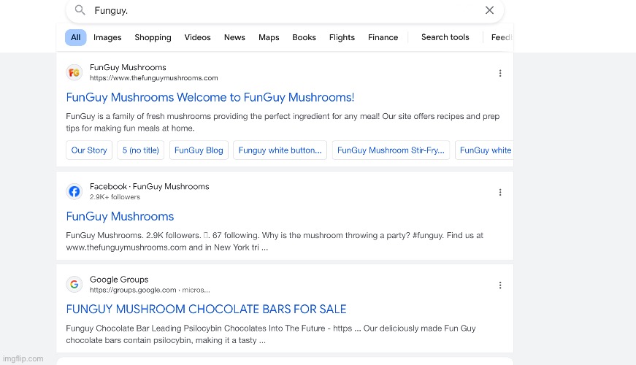This screenshot has height=365, width=636.
Task: Open more options for Google Groups result
Action: [500, 285]
